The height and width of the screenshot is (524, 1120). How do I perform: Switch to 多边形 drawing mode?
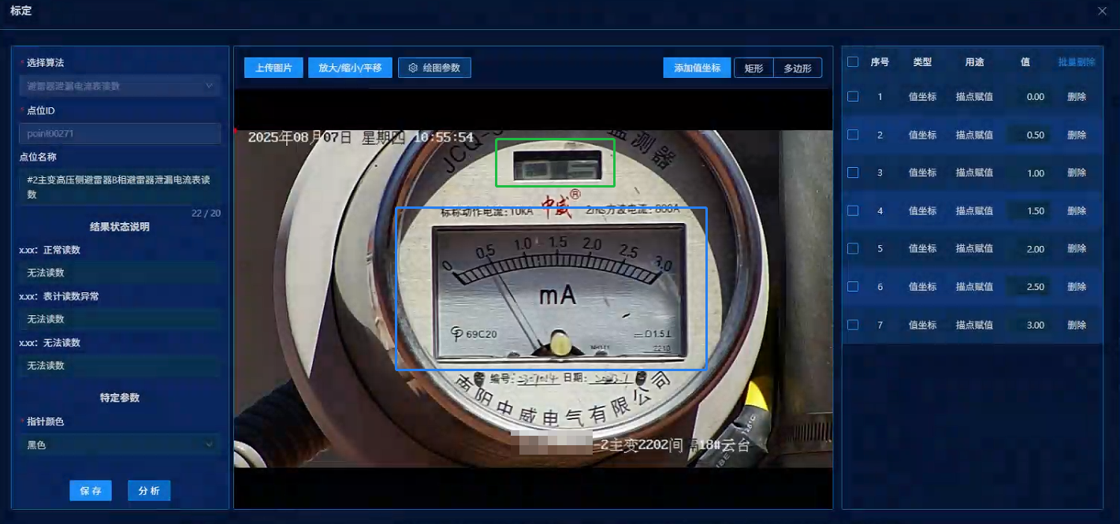(x=797, y=68)
